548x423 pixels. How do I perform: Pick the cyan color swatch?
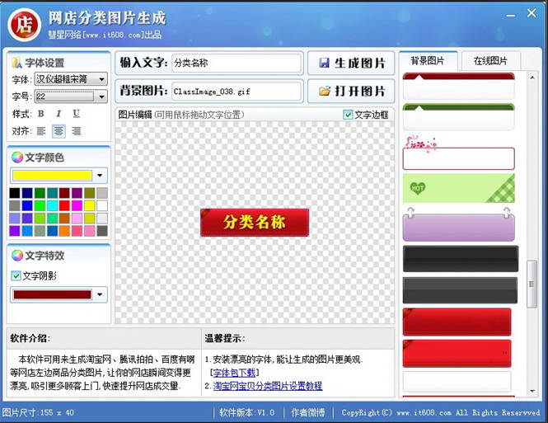click(52, 205)
